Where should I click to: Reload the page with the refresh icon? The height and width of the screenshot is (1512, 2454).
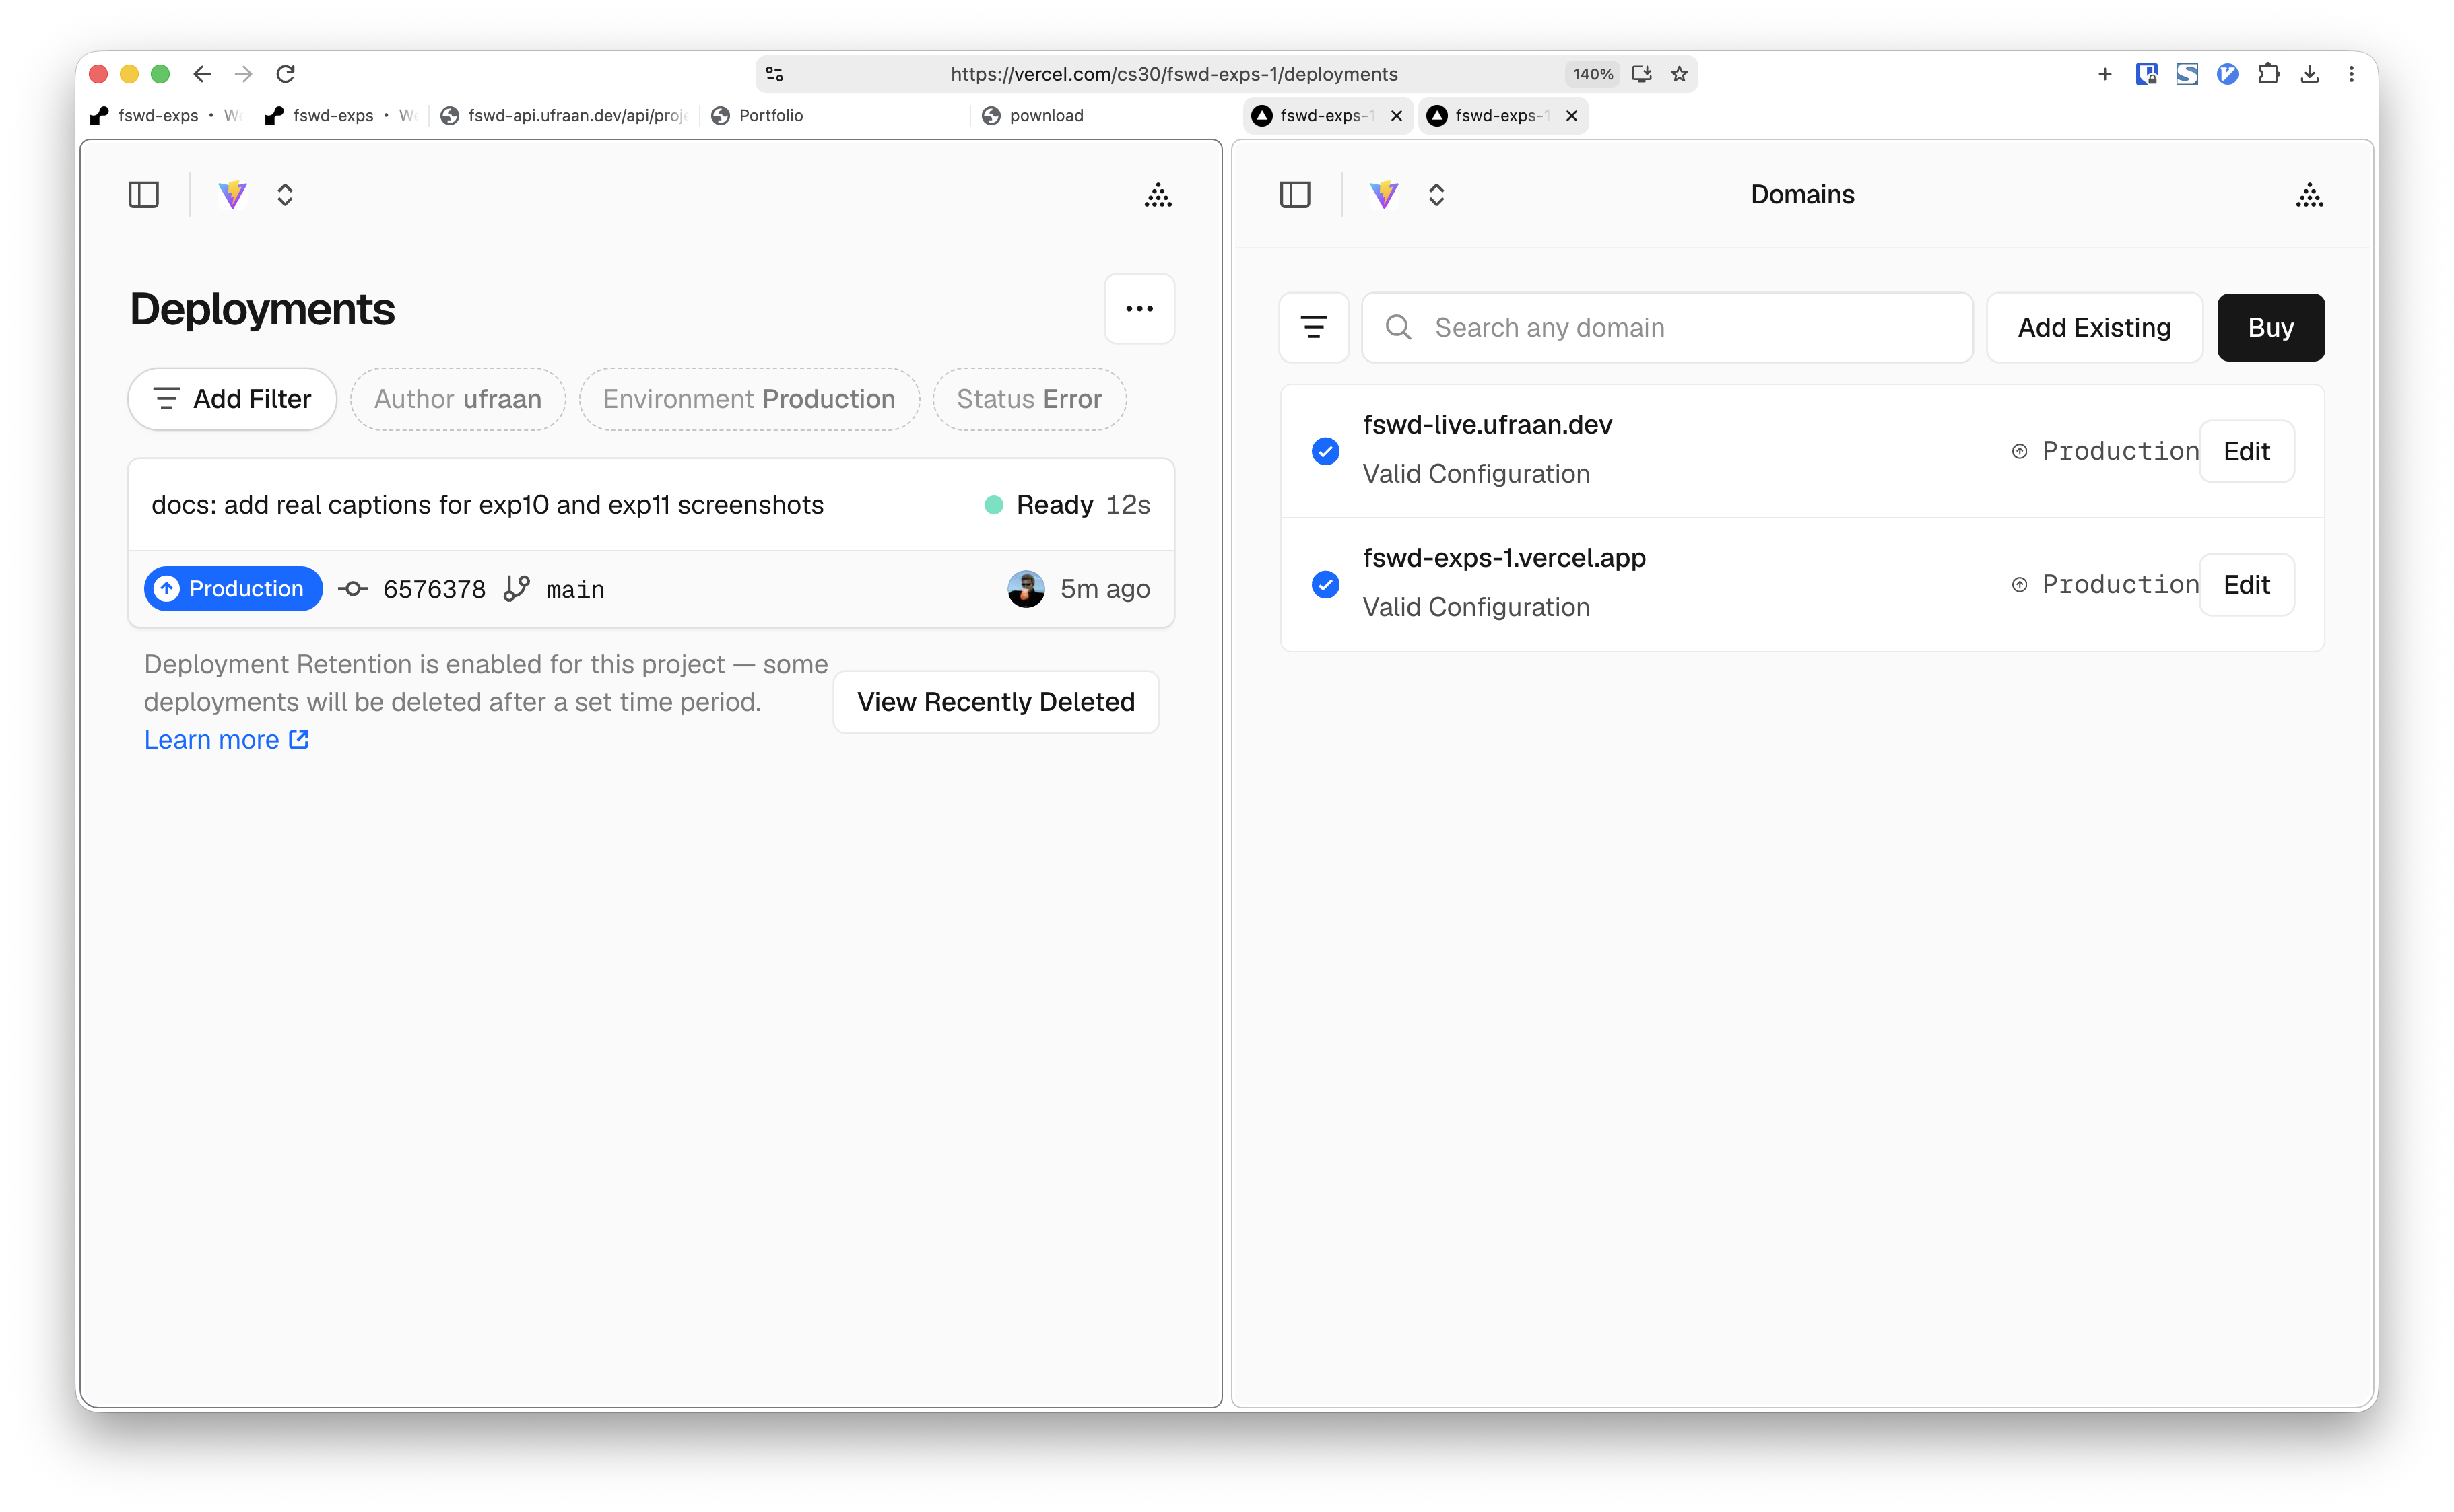point(285,74)
